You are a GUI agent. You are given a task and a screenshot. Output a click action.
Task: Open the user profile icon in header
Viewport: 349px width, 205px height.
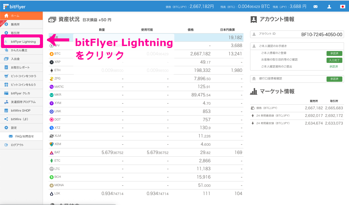[329, 7]
